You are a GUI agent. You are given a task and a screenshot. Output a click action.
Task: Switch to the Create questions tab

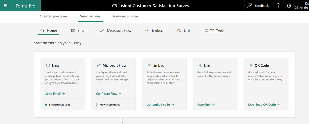coord(54,16)
